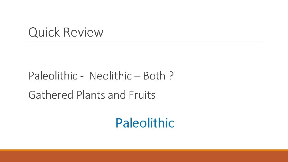Click the thin bright orange stripe
This screenshot has width=288, height=162.
click(x=144, y=150)
